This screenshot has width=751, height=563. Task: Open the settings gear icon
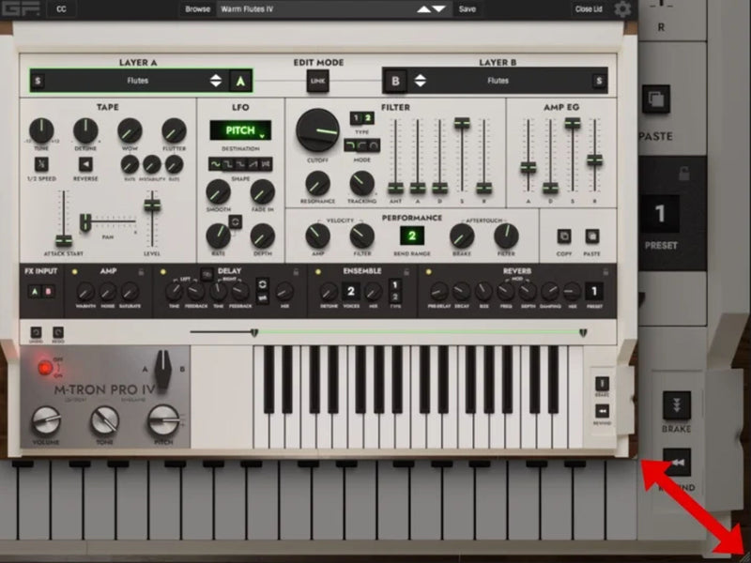tap(622, 9)
